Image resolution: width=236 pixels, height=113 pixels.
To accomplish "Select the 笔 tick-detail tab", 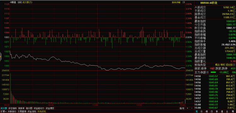I will (197, 111).
